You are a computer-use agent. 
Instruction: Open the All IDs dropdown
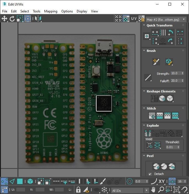(130, 190)
